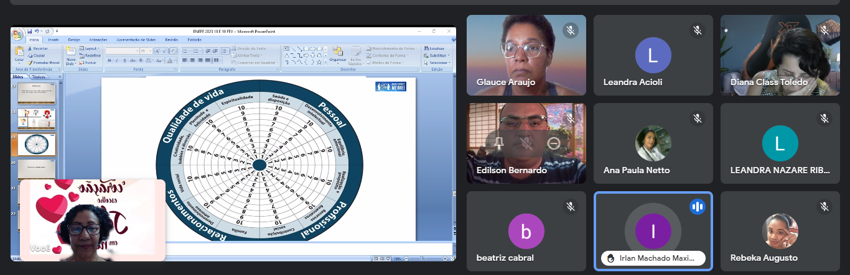Click the Colar paste icon
850x275 pixels.
pos(19,52)
